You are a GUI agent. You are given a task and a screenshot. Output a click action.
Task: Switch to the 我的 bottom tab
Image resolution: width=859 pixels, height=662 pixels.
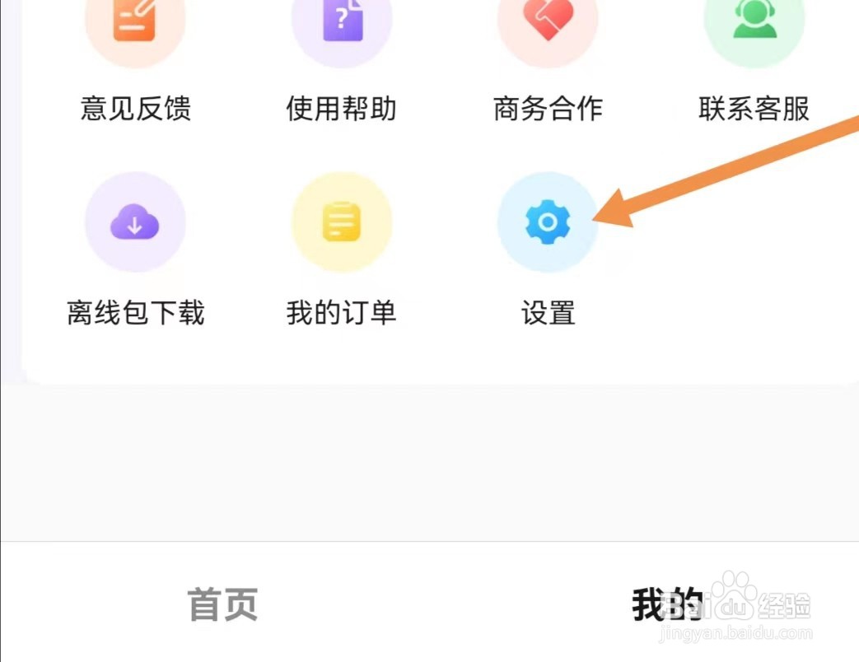(667, 604)
